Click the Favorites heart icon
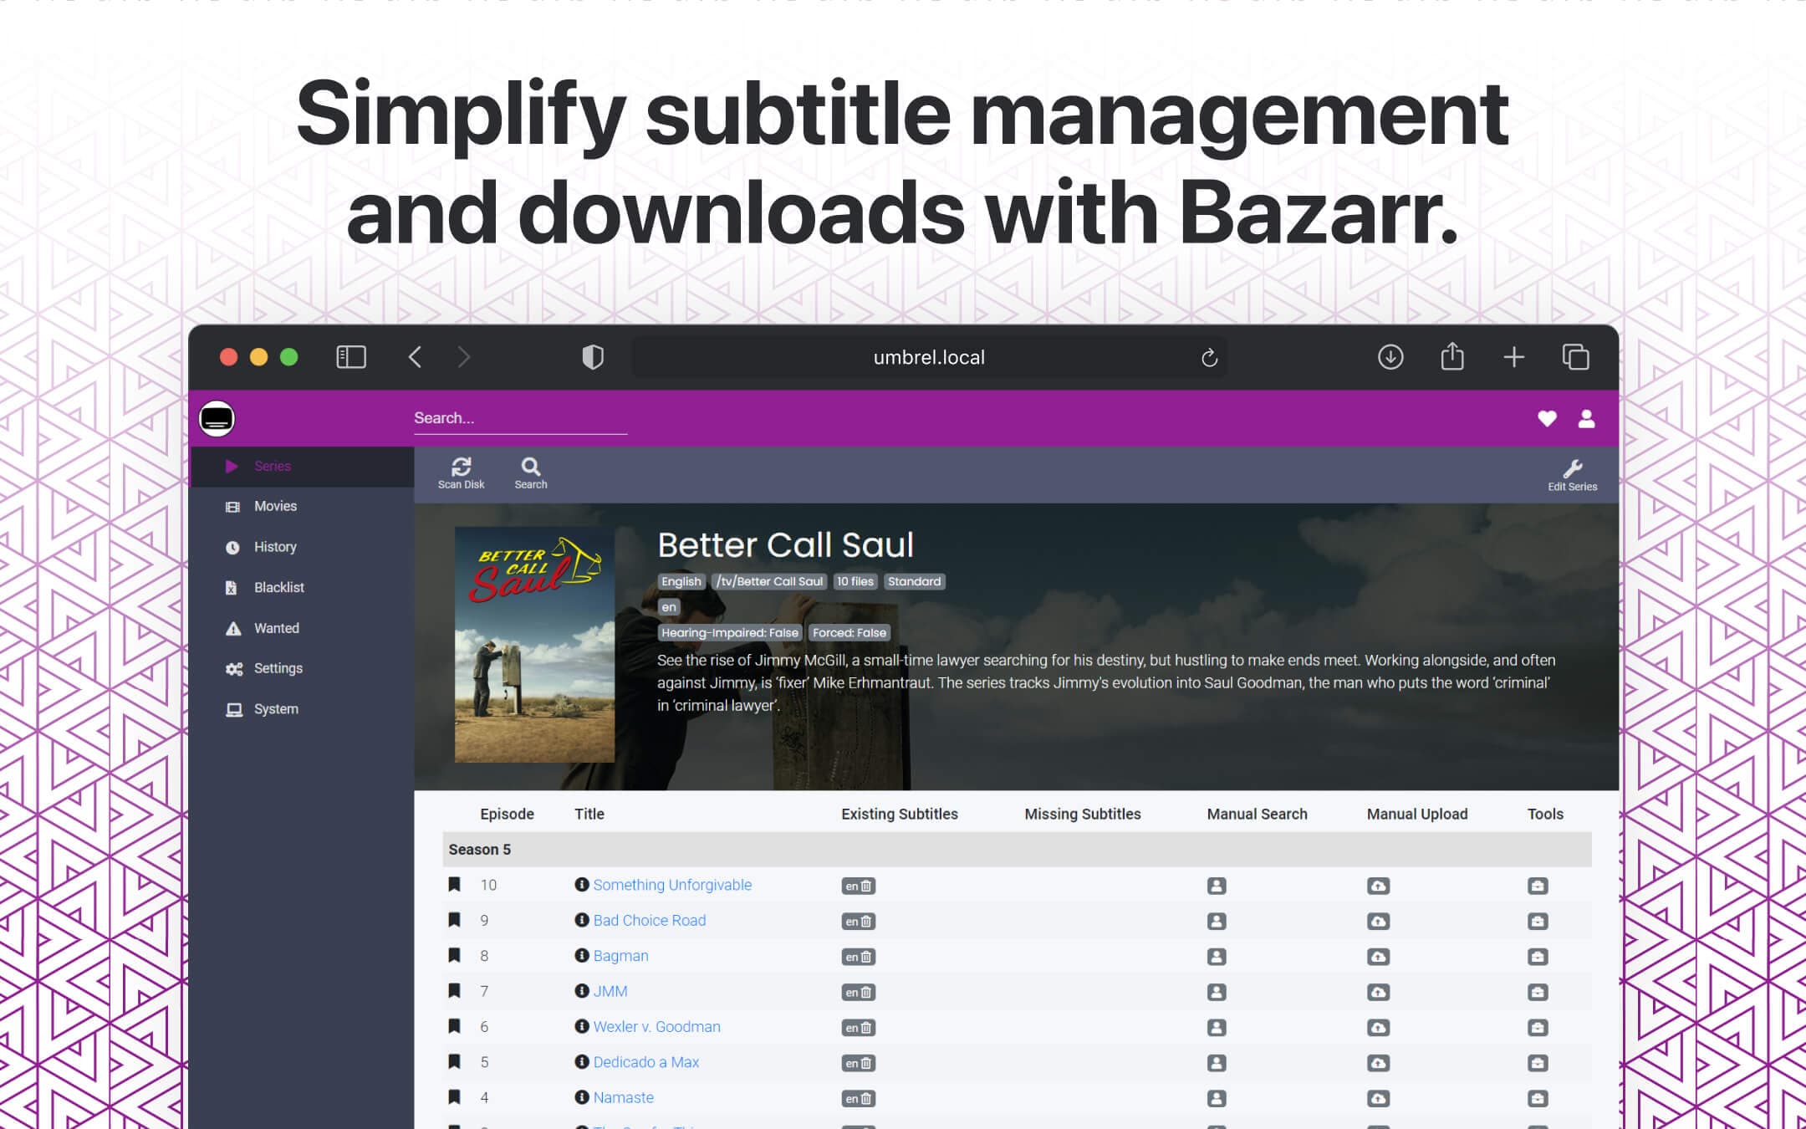The height and width of the screenshot is (1129, 1806). pyautogui.click(x=1546, y=417)
